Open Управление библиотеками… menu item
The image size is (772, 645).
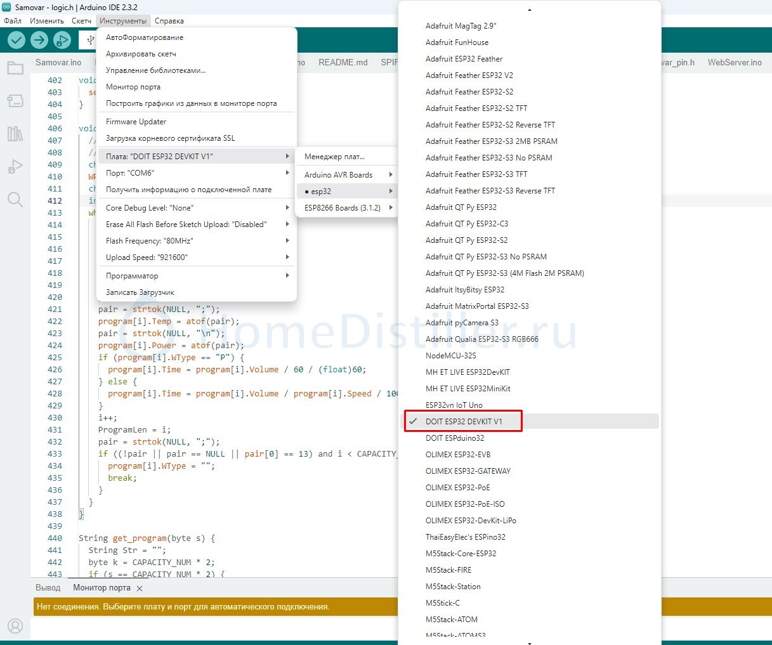[x=197, y=70]
